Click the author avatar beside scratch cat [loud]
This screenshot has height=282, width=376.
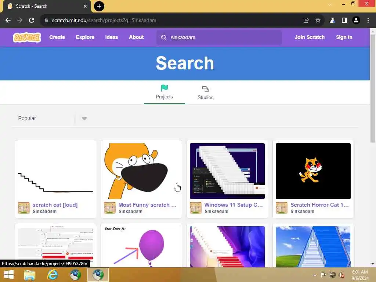coord(24,208)
